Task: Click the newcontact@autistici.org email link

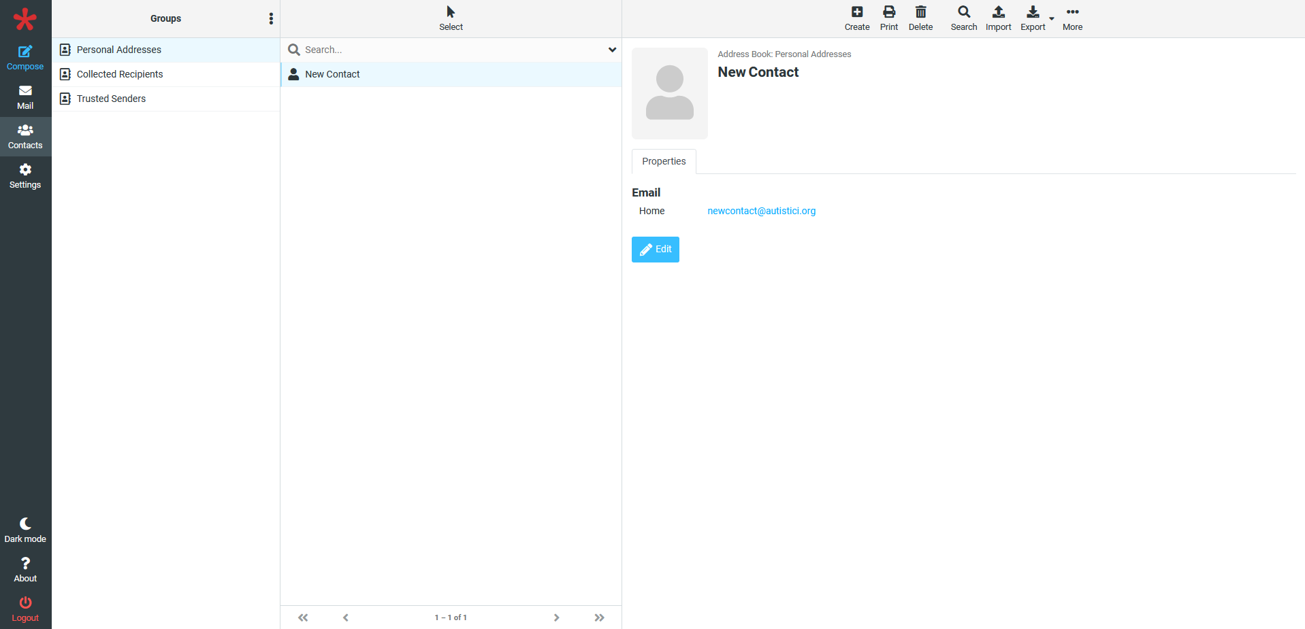Action: pos(761,211)
